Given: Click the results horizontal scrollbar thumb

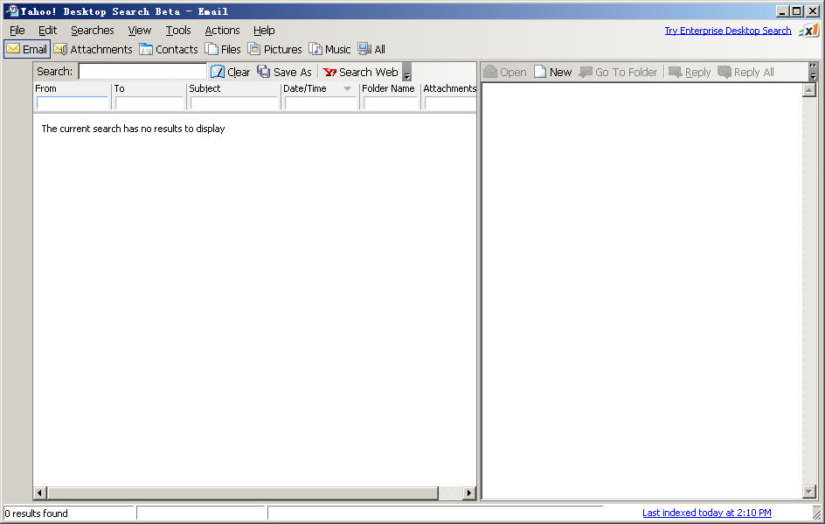Looking at the screenshot, I should coord(243,493).
